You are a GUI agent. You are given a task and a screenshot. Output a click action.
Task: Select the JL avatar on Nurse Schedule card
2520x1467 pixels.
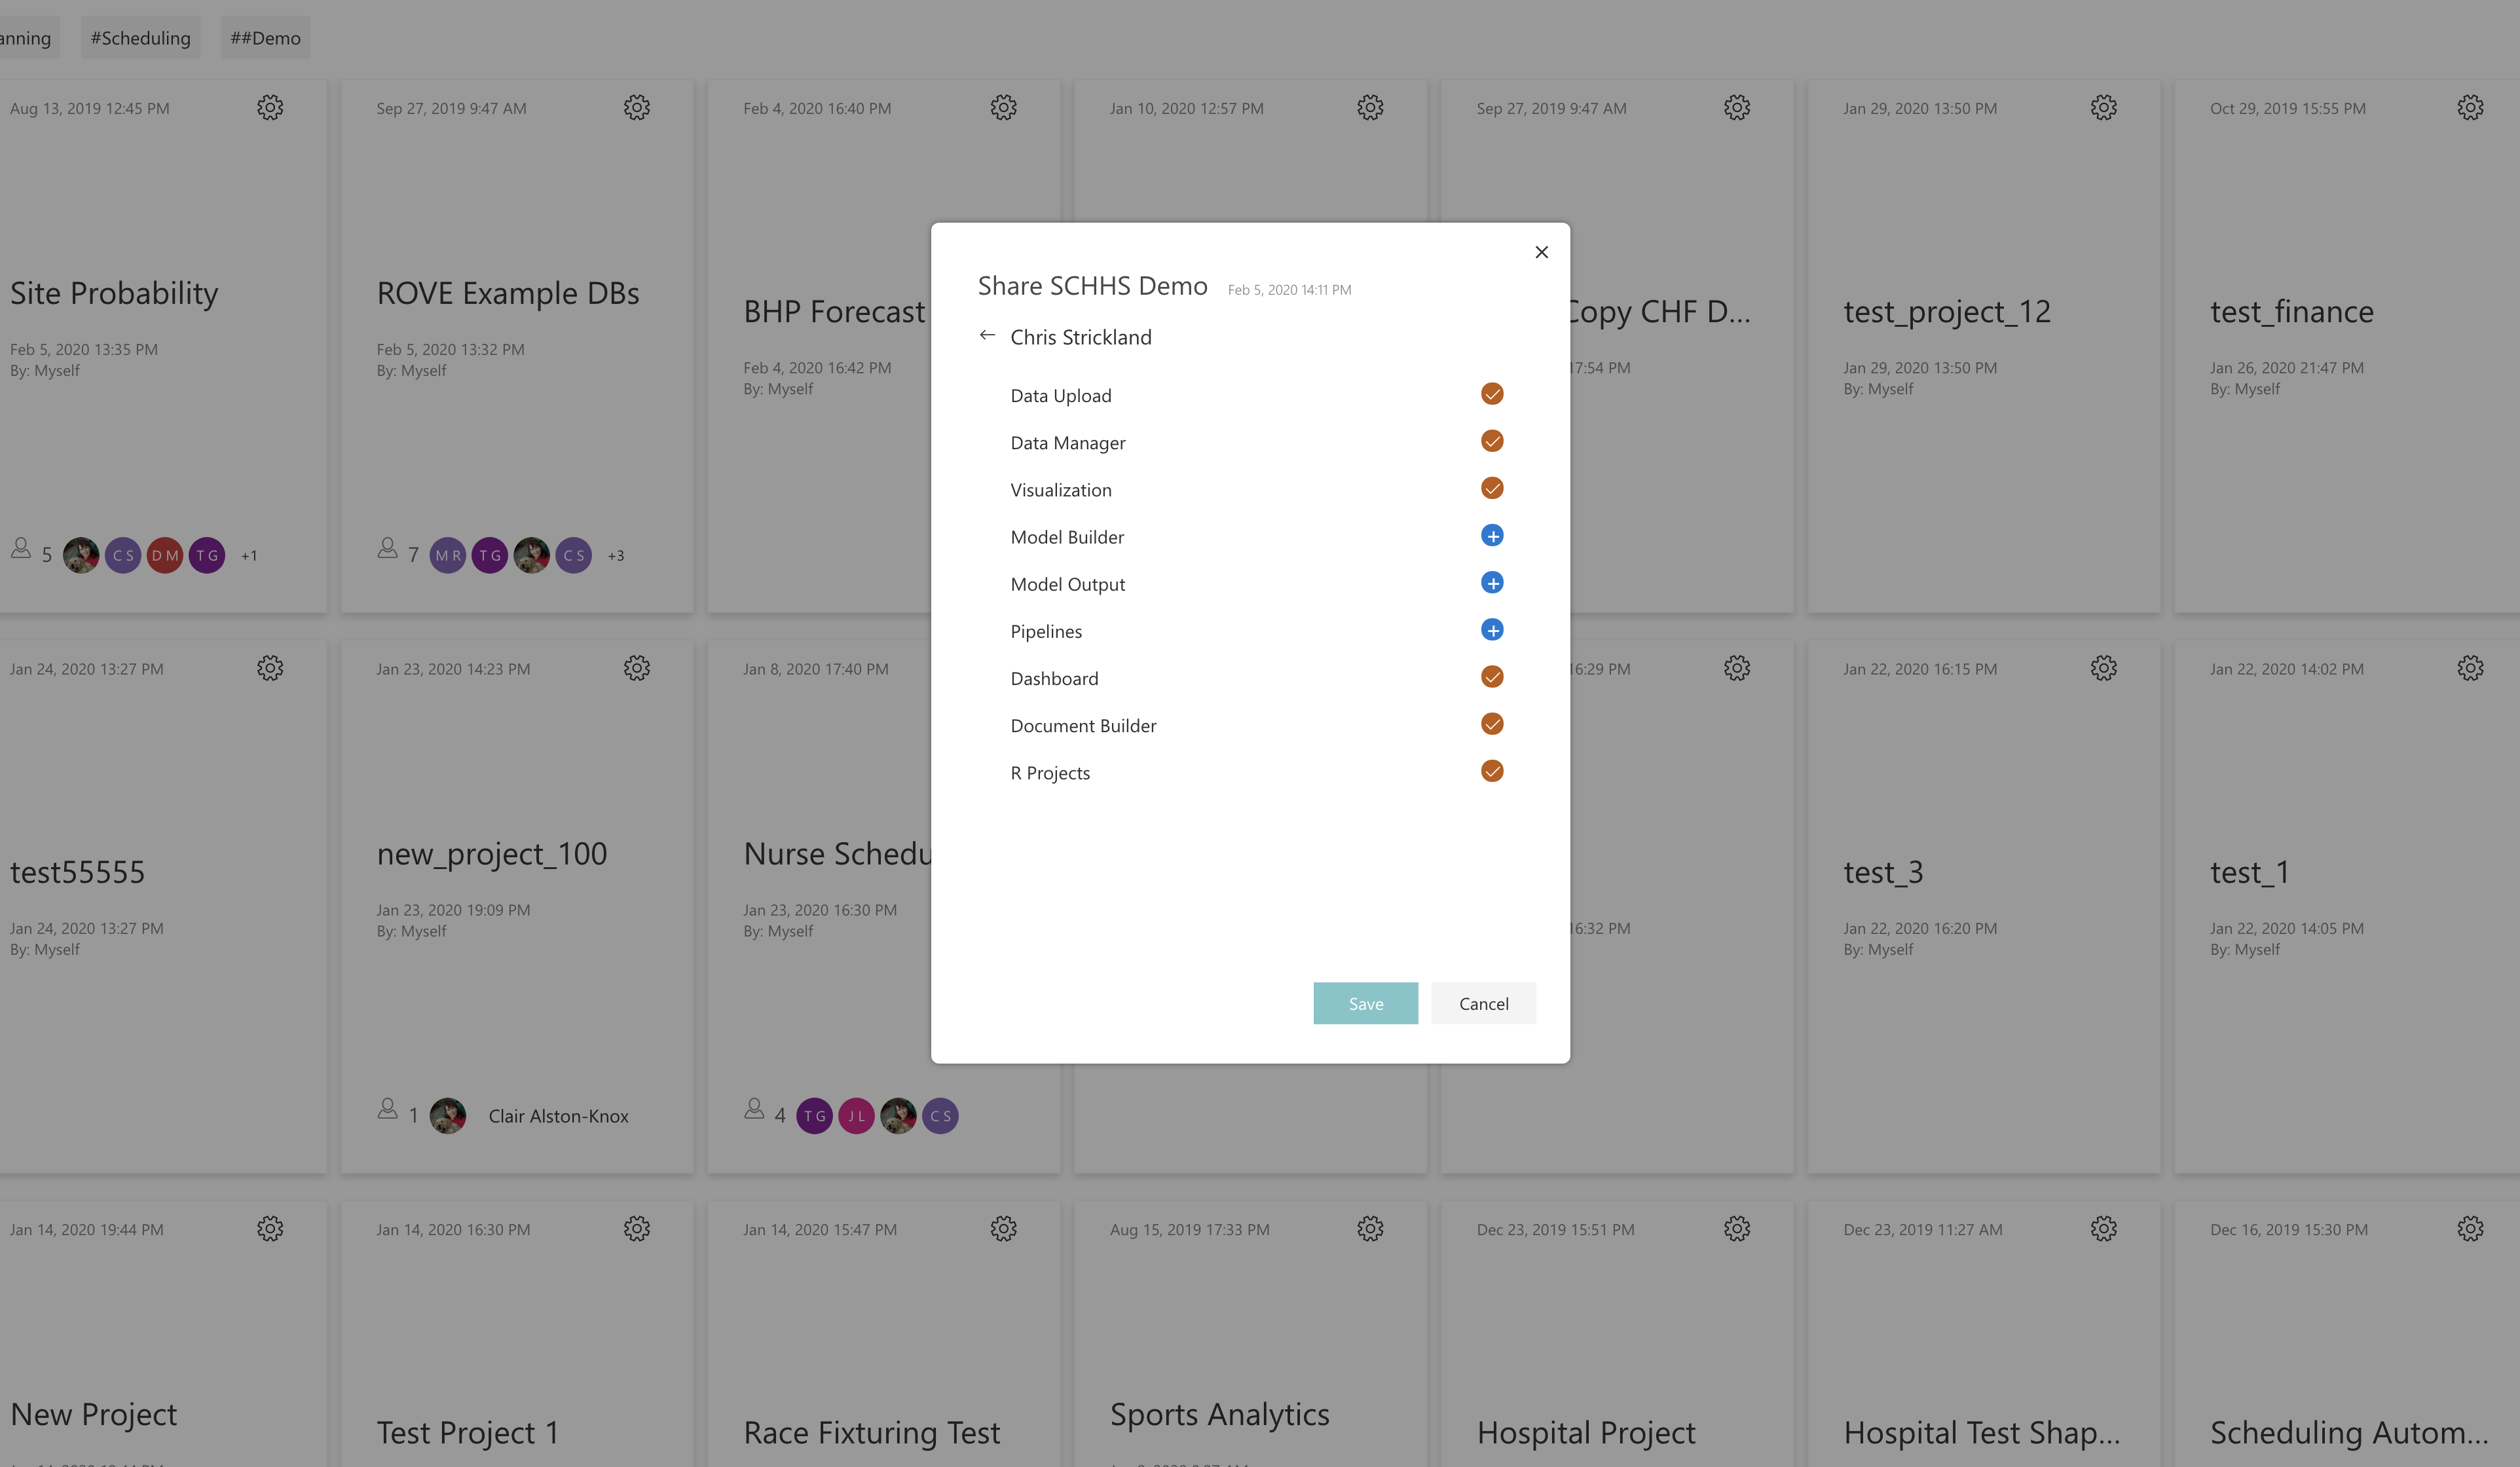857,1116
